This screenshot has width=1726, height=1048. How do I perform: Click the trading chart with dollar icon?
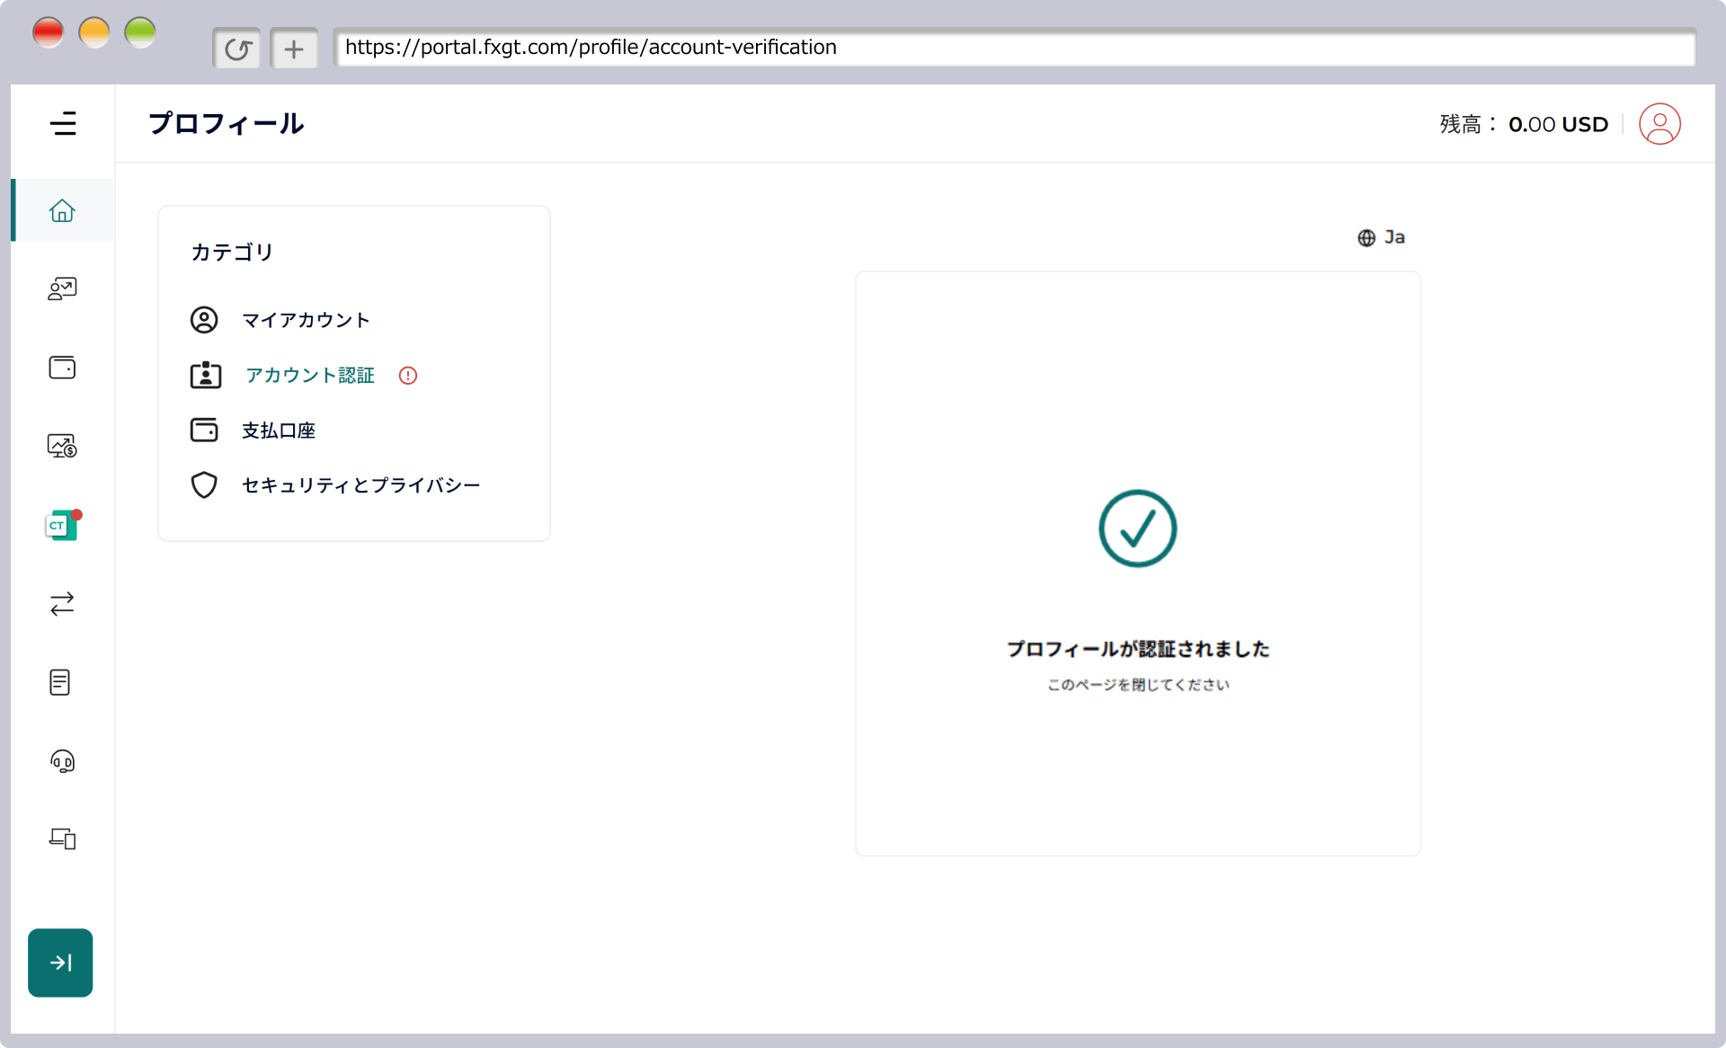point(61,445)
